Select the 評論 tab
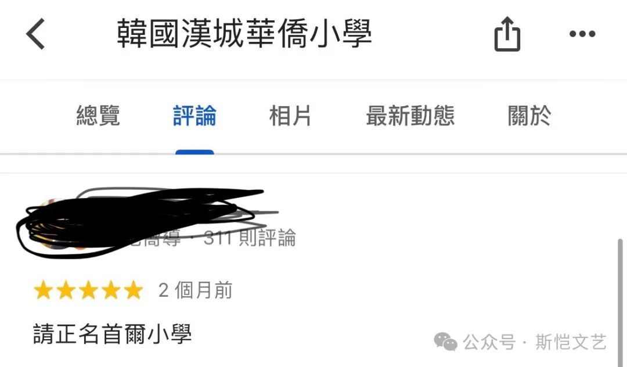The image size is (627, 367). pos(194,116)
